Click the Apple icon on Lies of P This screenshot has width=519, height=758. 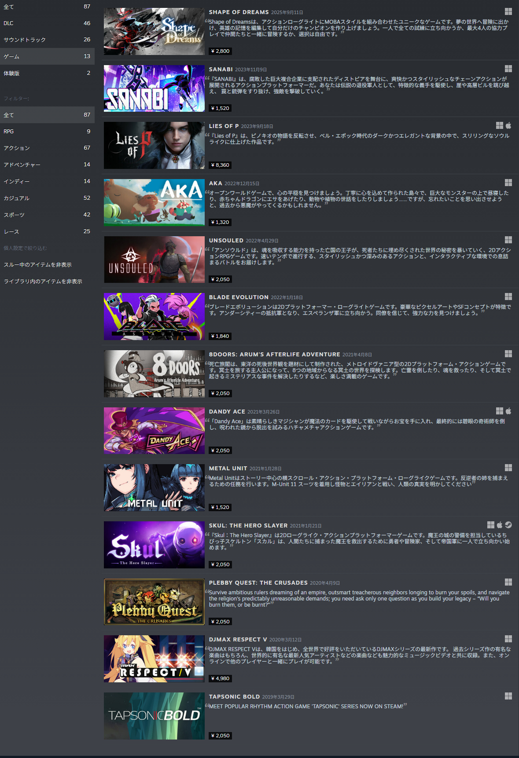click(x=508, y=125)
